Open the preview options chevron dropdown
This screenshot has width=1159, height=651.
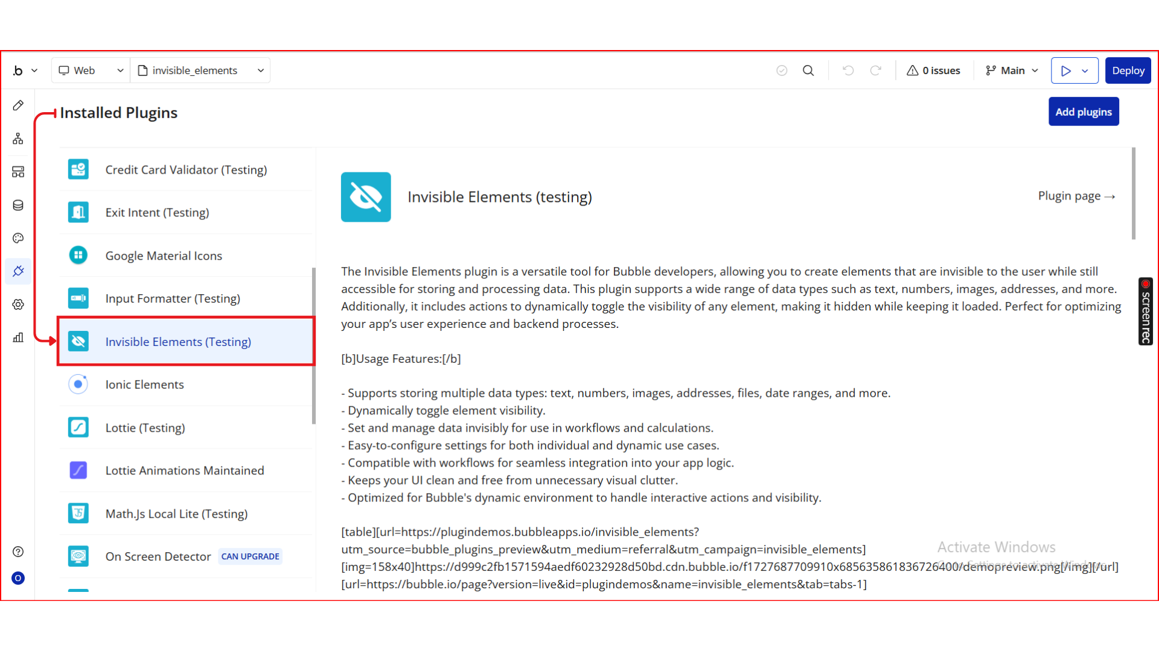1085,71
